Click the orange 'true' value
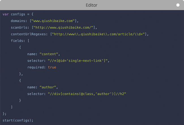 (x=52, y=67)
